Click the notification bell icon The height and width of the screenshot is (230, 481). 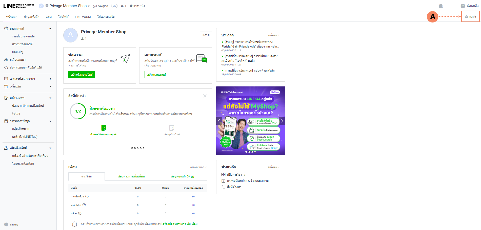pos(440,6)
